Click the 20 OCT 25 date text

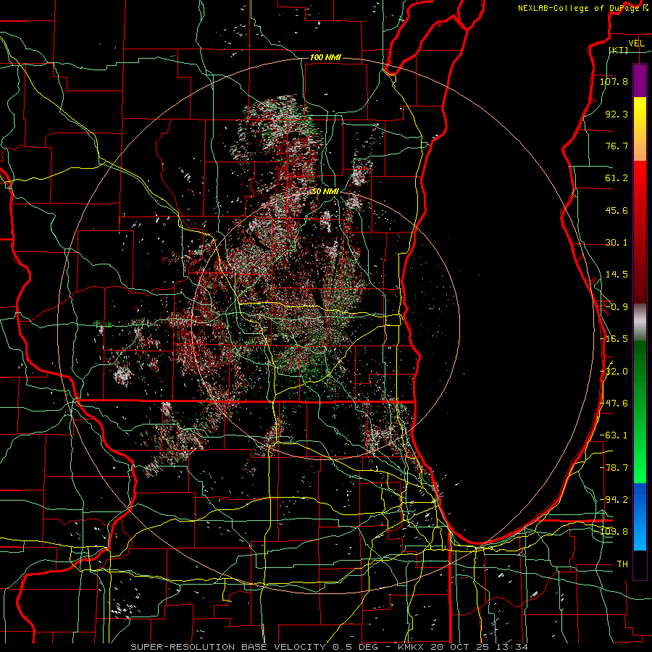click(459, 647)
